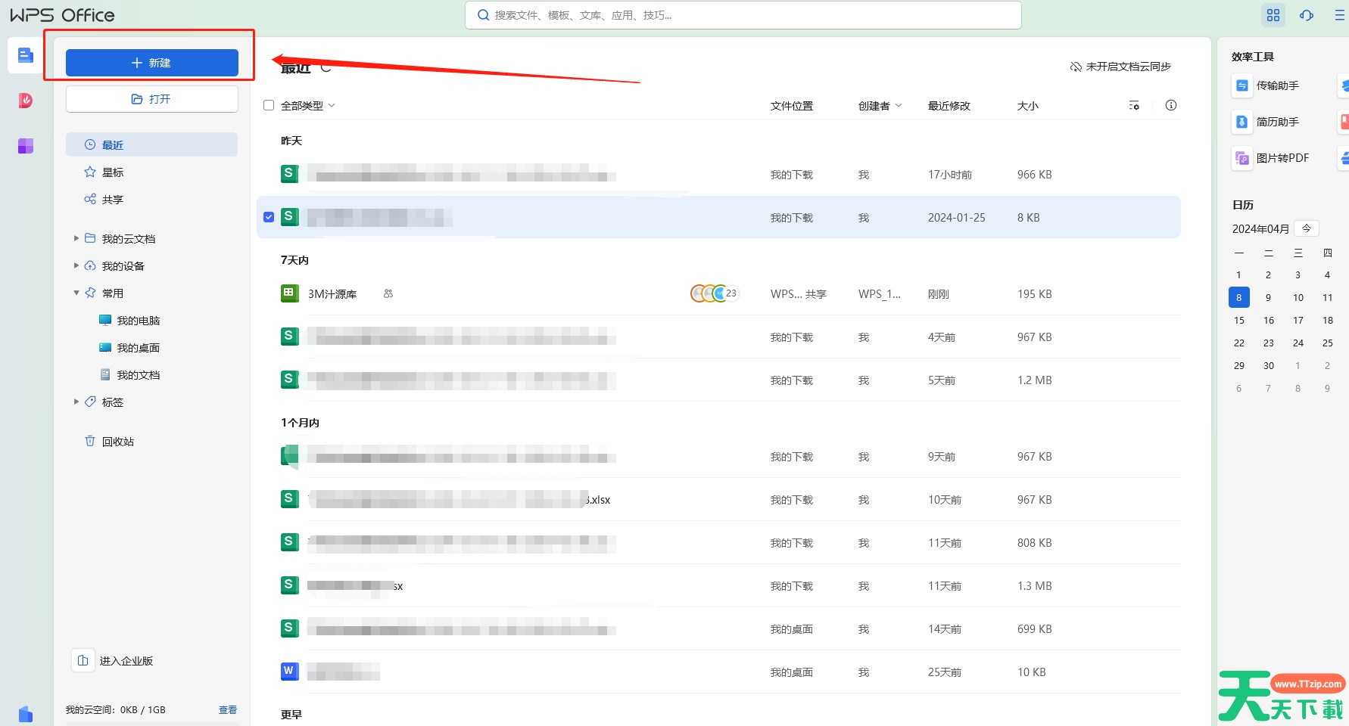Screen dimensions: 1349x726
Task: Click the 未开启文档云同步 cloud sync status
Action: click(x=1120, y=67)
